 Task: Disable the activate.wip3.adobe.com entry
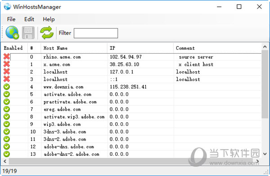point(7,116)
